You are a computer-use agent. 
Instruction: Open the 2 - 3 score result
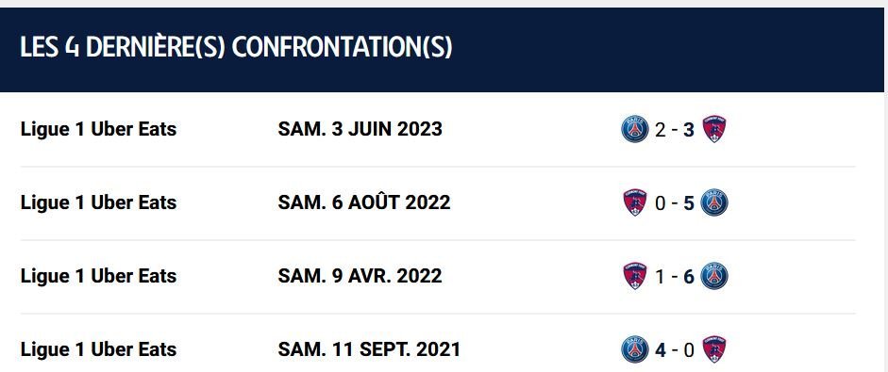675,130
